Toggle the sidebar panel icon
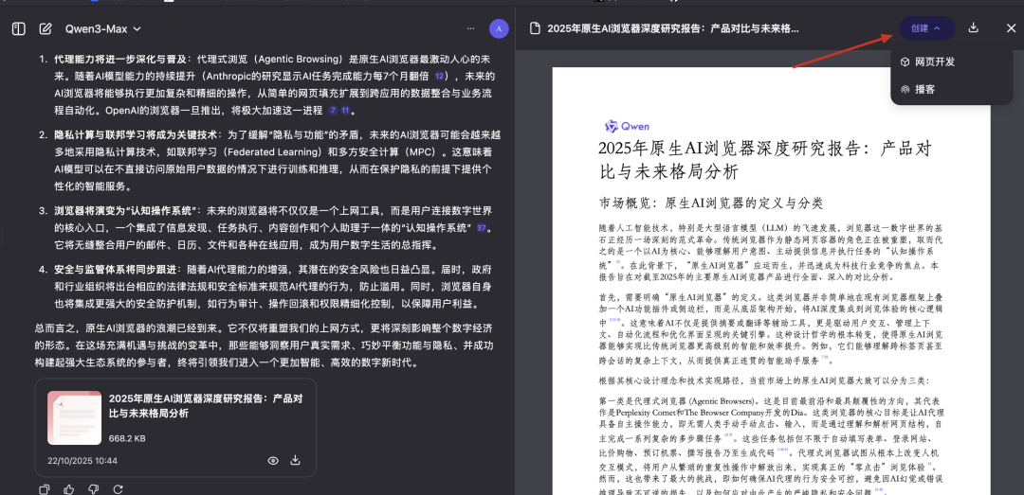Image resolution: width=1024 pixels, height=495 pixels. pyautogui.click(x=18, y=29)
